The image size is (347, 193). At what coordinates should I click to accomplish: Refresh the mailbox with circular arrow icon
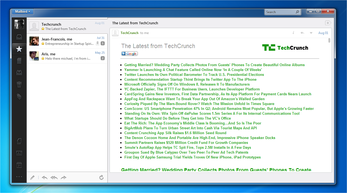pos(101,177)
